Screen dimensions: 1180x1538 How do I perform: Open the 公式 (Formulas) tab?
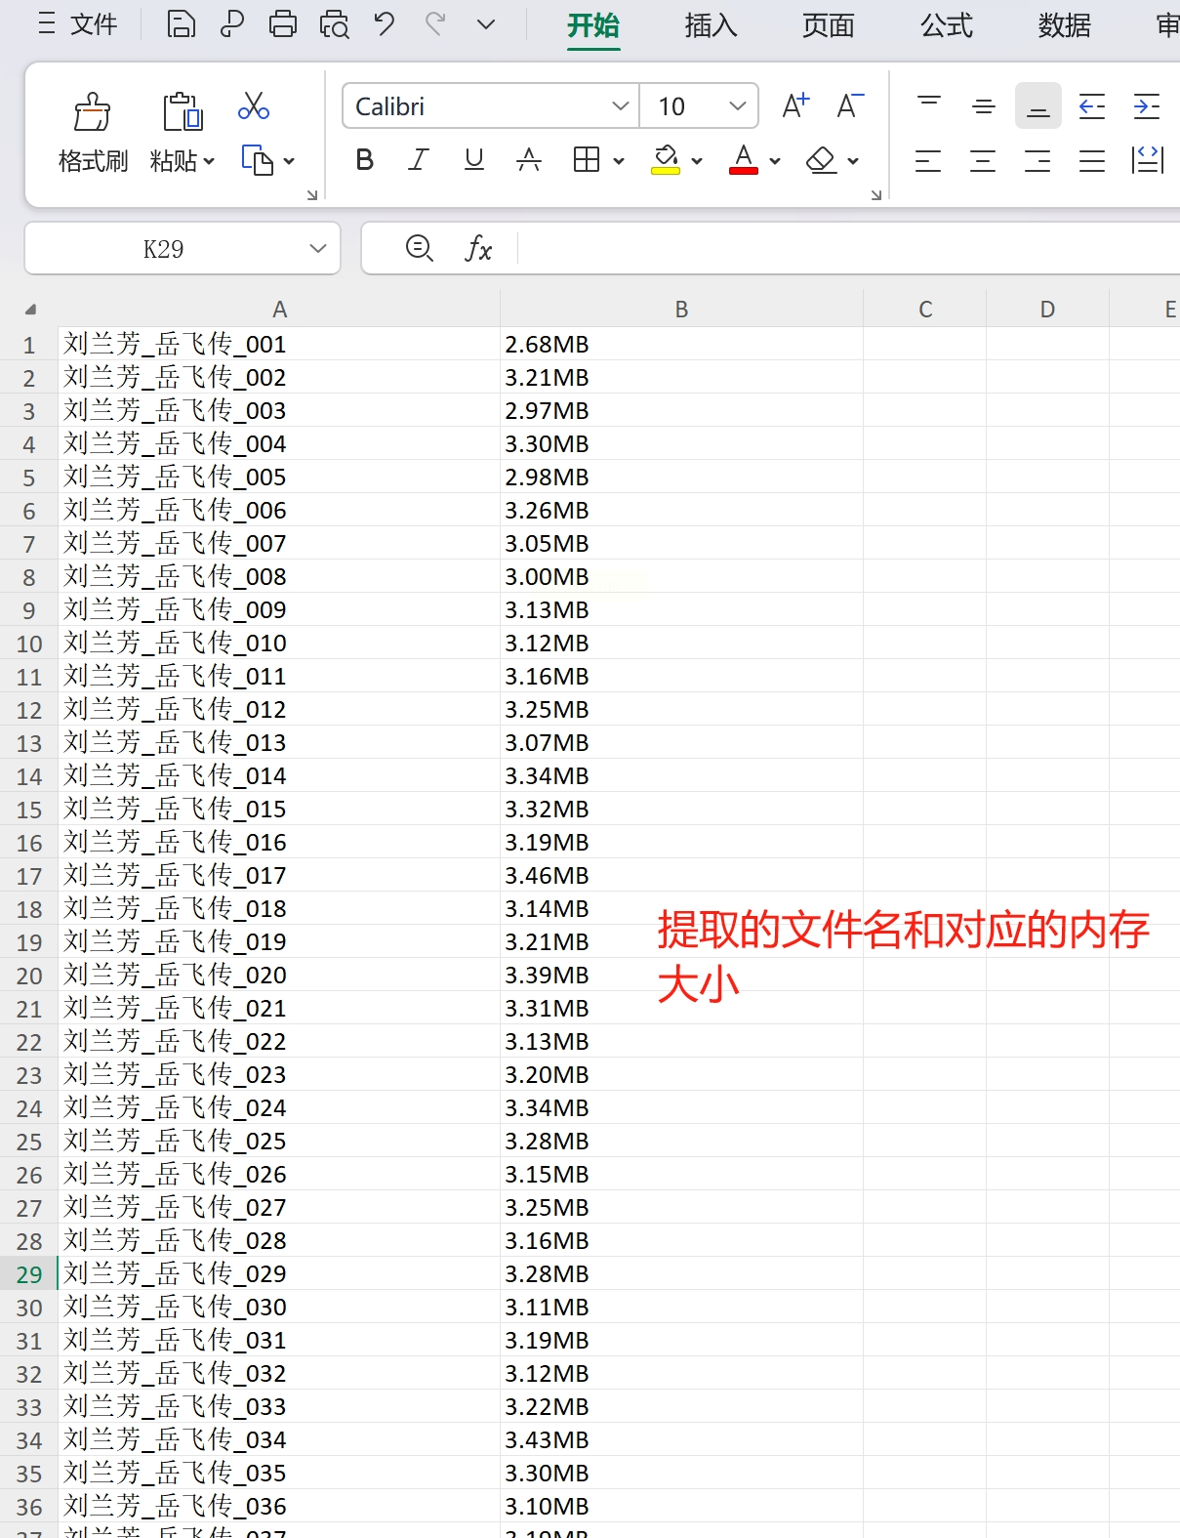point(947,25)
